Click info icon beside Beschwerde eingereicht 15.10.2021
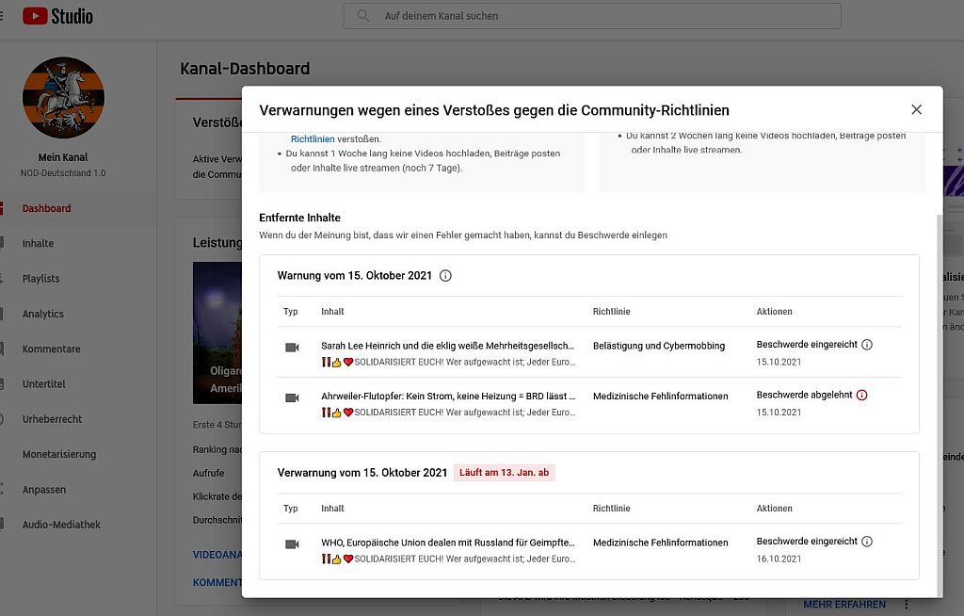Image resolution: width=964 pixels, height=616 pixels. tap(867, 345)
